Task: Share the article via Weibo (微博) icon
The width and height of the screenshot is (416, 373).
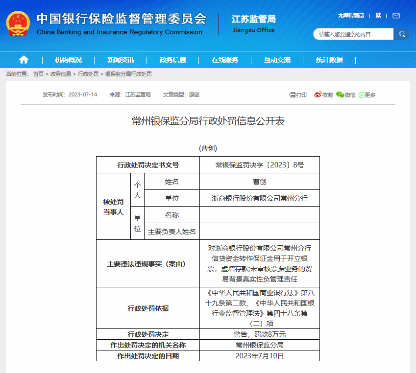Action: (x=318, y=95)
